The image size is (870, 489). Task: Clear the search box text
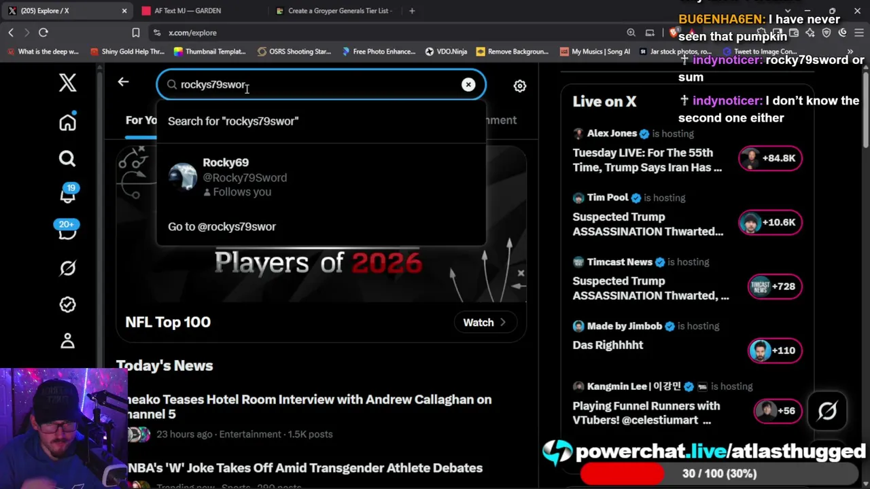click(468, 84)
